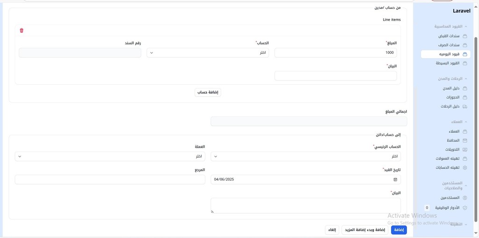Click إضافة حساب button

208,92
